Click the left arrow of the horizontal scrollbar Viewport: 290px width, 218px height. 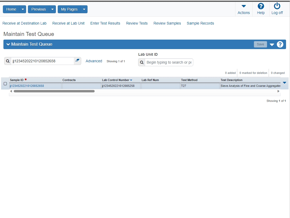pyautogui.click(x=11, y=91)
